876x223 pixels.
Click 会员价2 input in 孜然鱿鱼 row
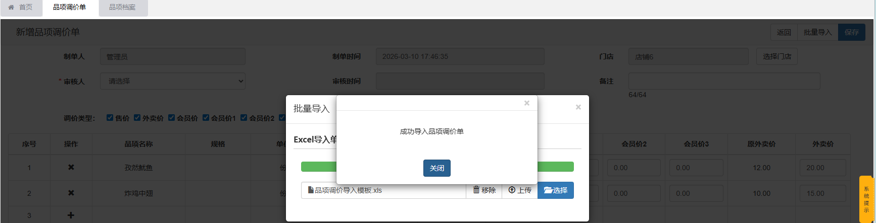[634, 168]
